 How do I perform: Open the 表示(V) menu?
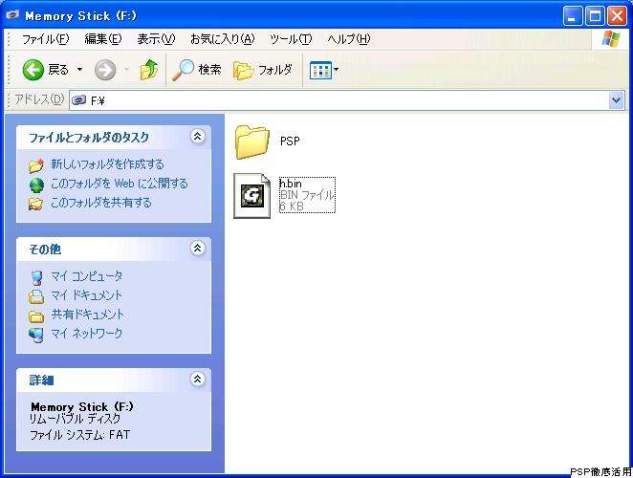click(156, 39)
